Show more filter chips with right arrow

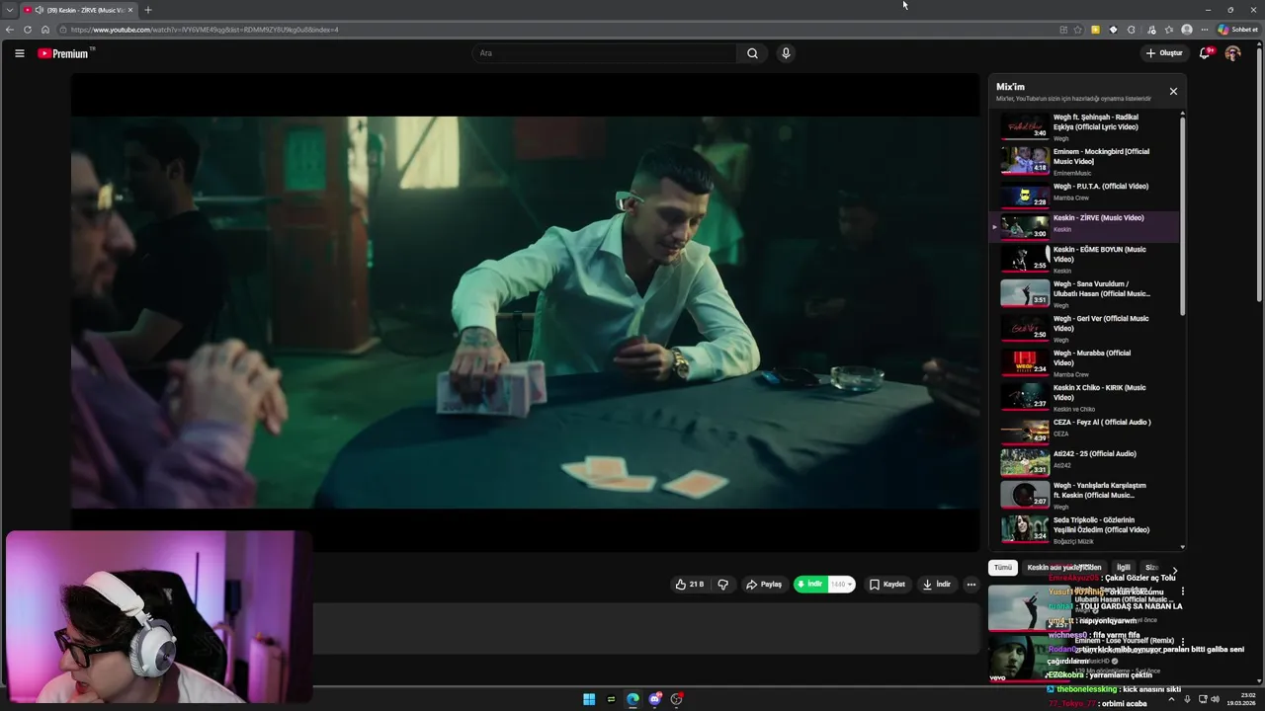coord(1174,570)
